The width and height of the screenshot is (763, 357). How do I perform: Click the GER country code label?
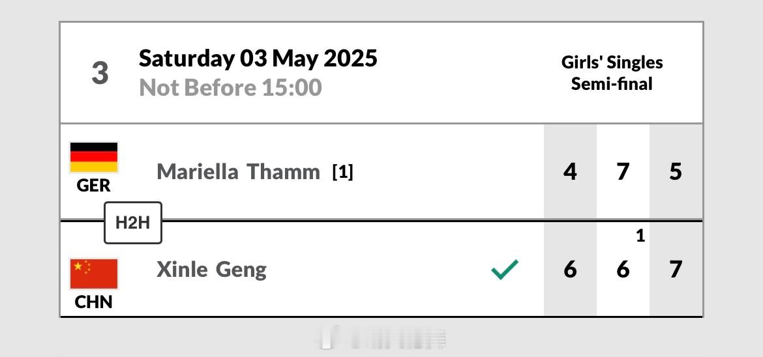point(94,185)
